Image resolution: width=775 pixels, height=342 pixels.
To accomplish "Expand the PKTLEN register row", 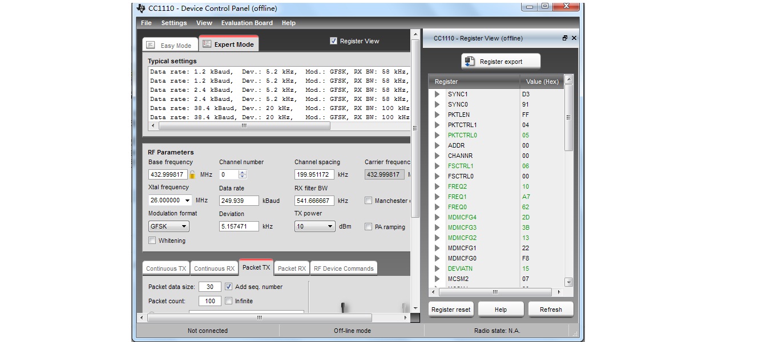I will (x=437, y=115).
